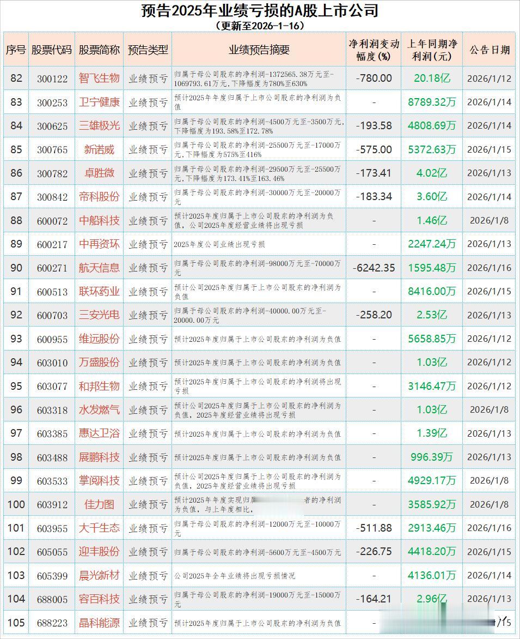This screenshot has height=639, width=520.
Task: Click prior-year profit 4136.01万
Action: point(432,575)
